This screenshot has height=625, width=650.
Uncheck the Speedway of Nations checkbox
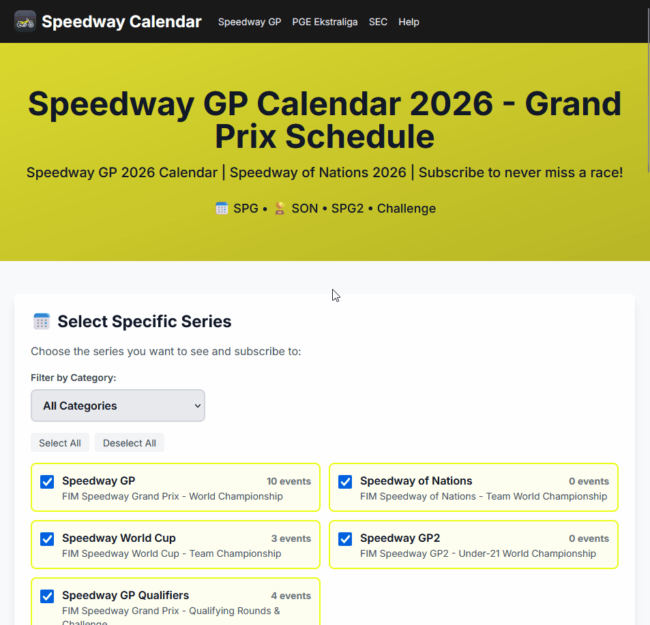(345, 482)
